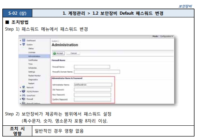Click the 특수문자, 숫자, 영소문자 포함 line
Viewport: 197px width, 140px height.
65,121
